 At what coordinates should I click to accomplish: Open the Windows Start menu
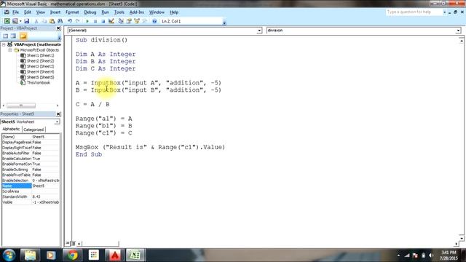(9, 255)
